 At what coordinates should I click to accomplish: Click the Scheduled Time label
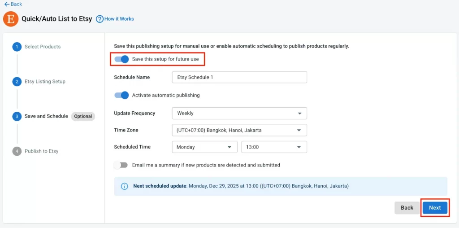[132, 147]
